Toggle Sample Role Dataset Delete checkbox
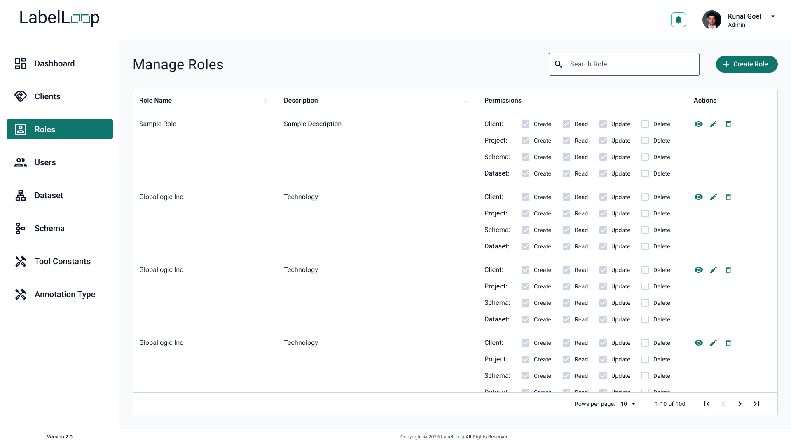This screenshot has width=791, height=445. coord(645,173)
